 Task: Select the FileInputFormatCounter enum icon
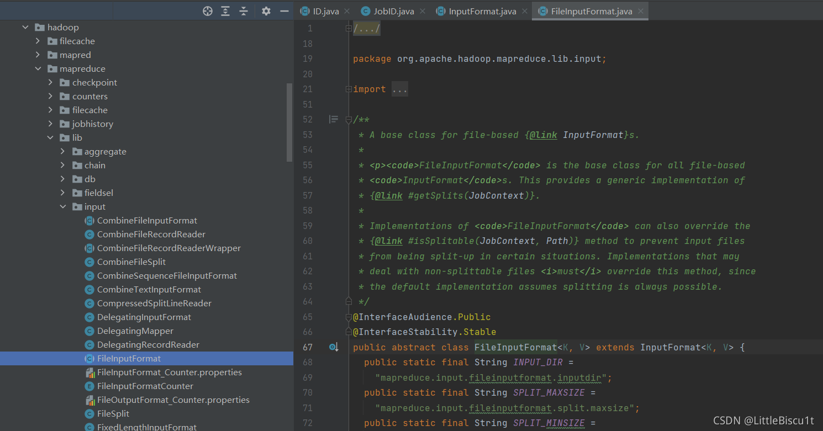click(89, 386)
